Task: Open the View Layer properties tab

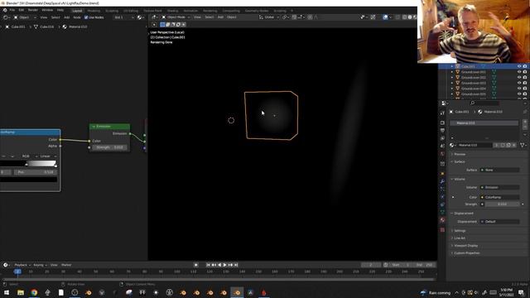Action: click(x=442, y=138)
